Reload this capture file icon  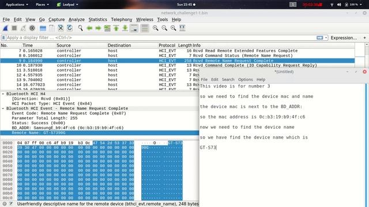pos(70,28)
